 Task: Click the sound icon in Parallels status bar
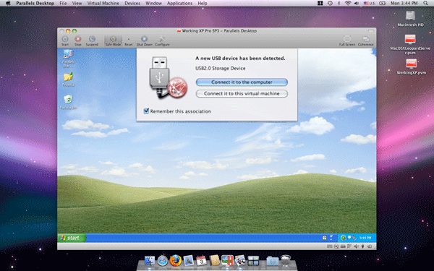(x=356, y=246)
